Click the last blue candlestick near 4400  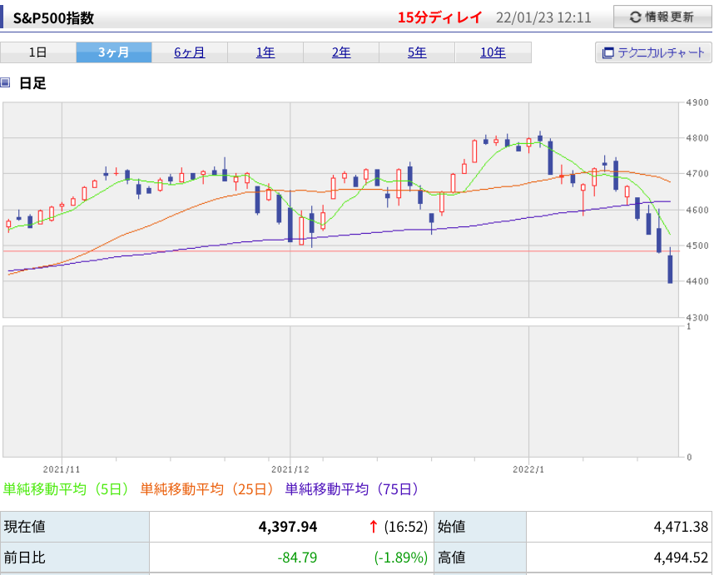coord(670,269)
